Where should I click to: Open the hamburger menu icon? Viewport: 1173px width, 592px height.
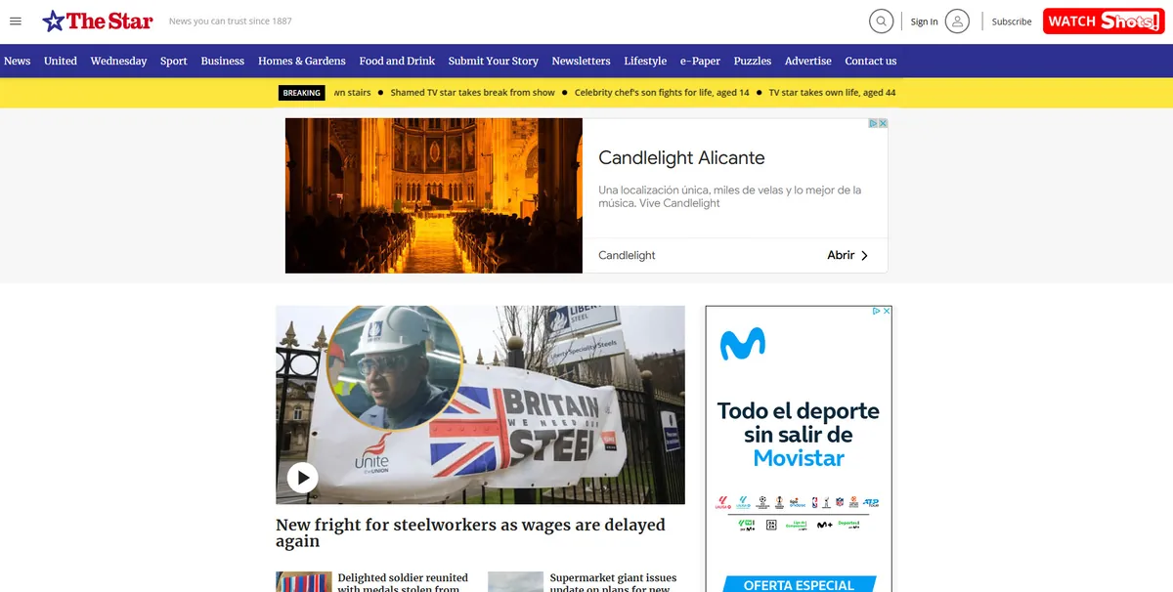tap(16, 21)
